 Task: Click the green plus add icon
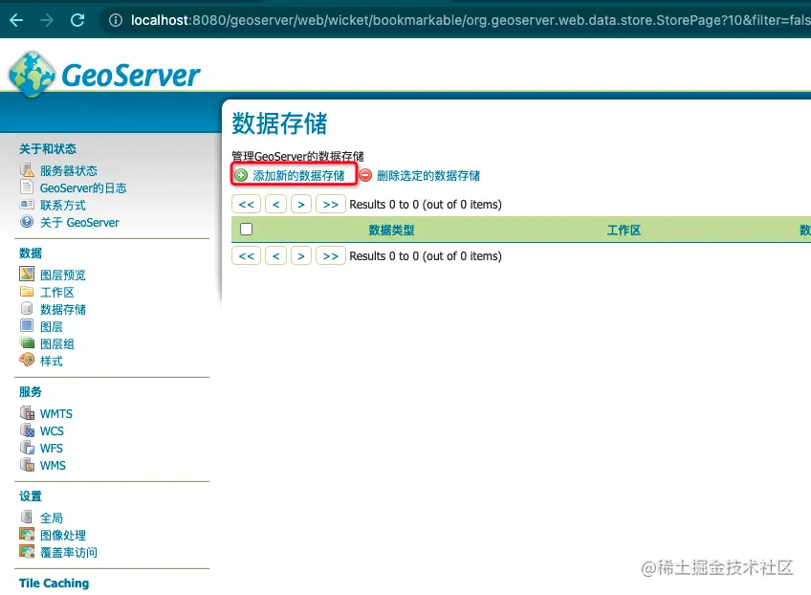point(241,175)
